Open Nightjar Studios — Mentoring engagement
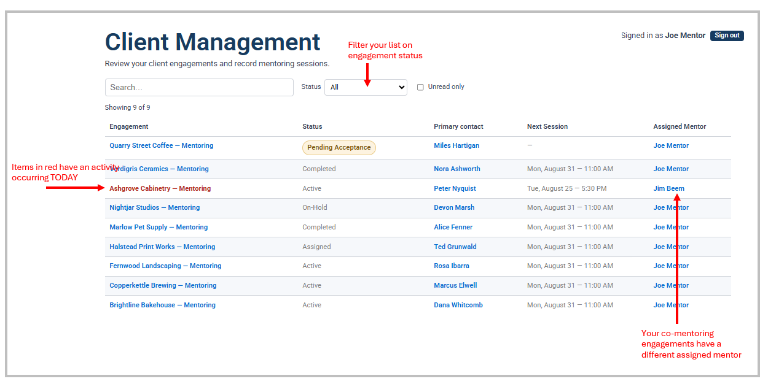 point(155,208)
